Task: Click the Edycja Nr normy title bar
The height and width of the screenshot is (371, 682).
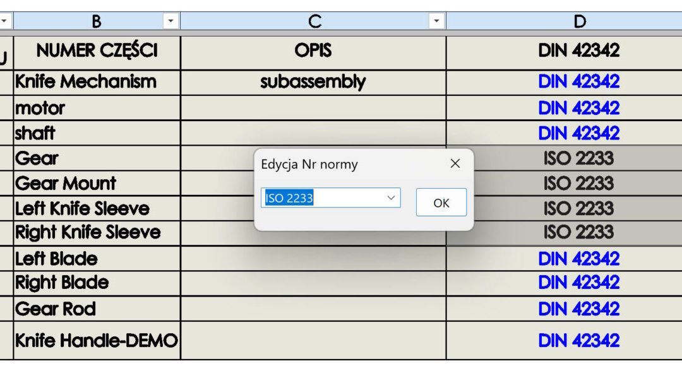Action: click(341, 165)
